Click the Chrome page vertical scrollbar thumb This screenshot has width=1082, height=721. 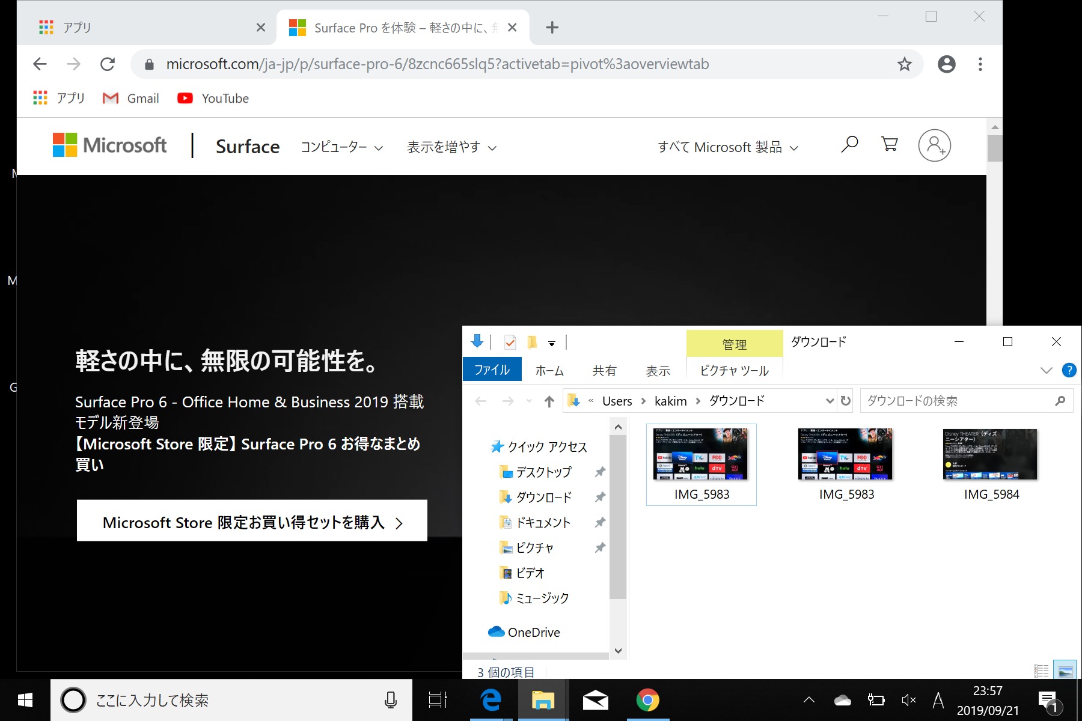[x=994, y=148]
